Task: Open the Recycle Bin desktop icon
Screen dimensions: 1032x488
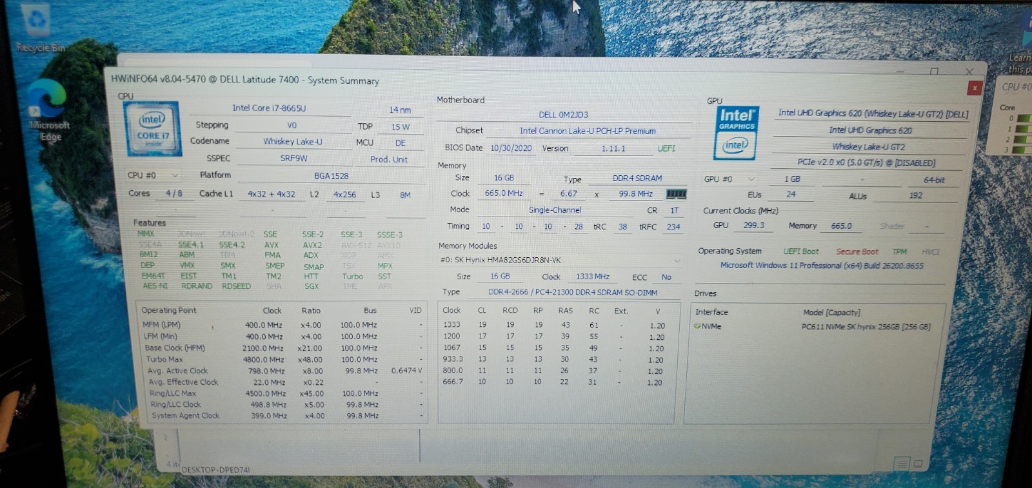Action: (x=39, y=29)
